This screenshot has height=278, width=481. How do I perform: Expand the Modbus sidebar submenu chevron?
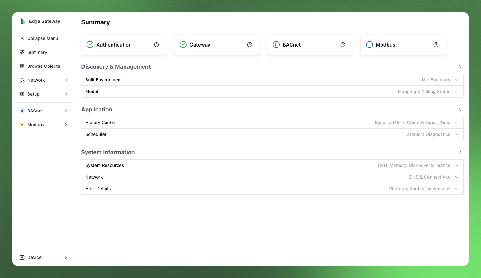point(66,125)
